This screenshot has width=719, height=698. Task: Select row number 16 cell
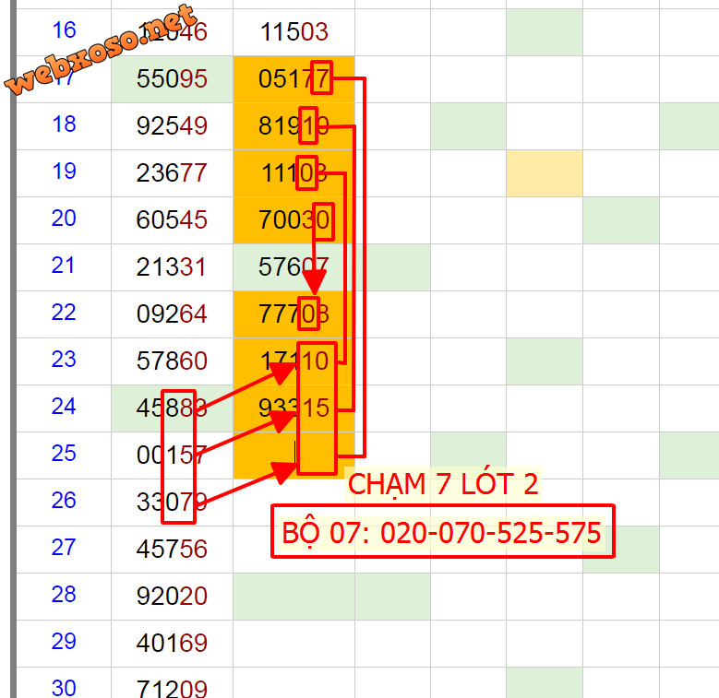tap(64, 32)
